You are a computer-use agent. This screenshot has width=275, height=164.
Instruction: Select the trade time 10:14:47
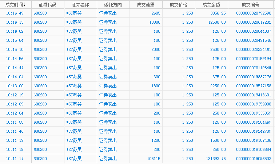(15, 68)
